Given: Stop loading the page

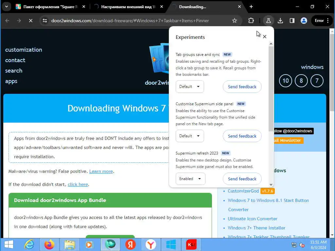Looking at the screenshot, I should pos(31,21).
